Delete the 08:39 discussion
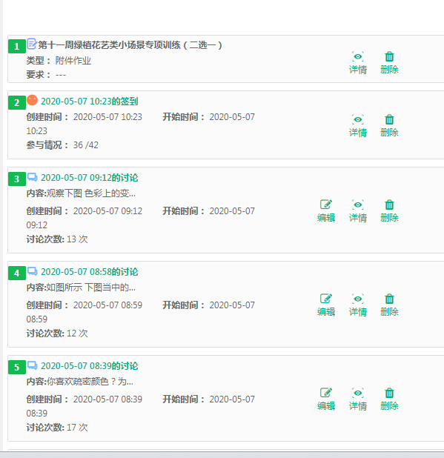Image resolution: width=444 pixels, height=458 pixels. tap(389, 399)
